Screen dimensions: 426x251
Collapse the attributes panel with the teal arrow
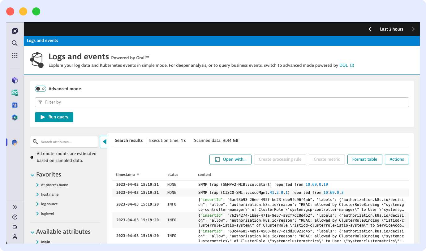click(105, 142)
